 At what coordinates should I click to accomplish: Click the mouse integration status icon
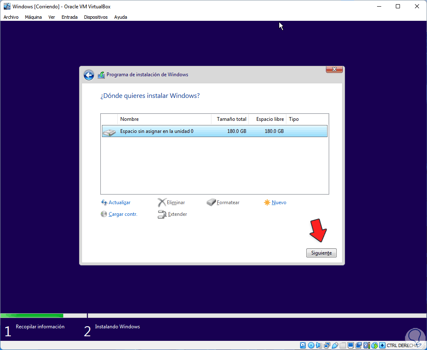(375, 345)
